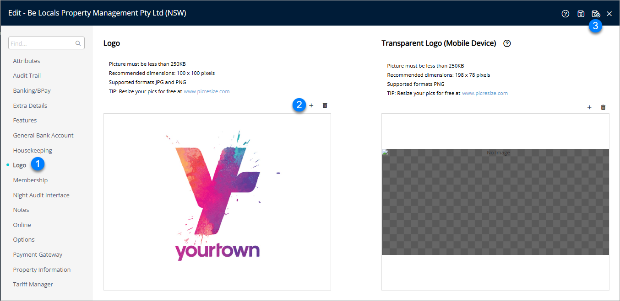This screenshot has height=301, width=620.
Task: Open picresize link under Transparent Logo
Action: pos(484,93)
